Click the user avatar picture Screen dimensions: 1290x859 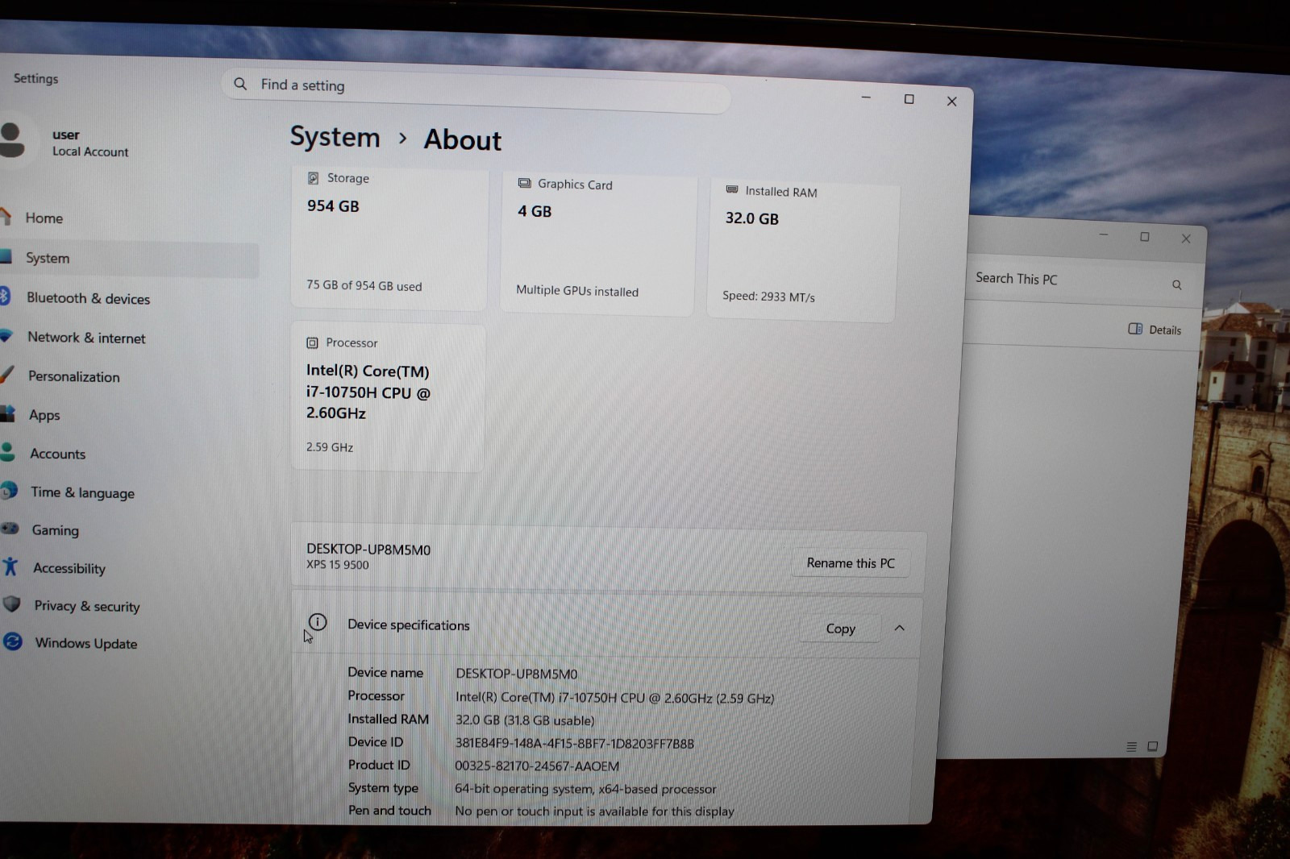(x=13, y=140)
